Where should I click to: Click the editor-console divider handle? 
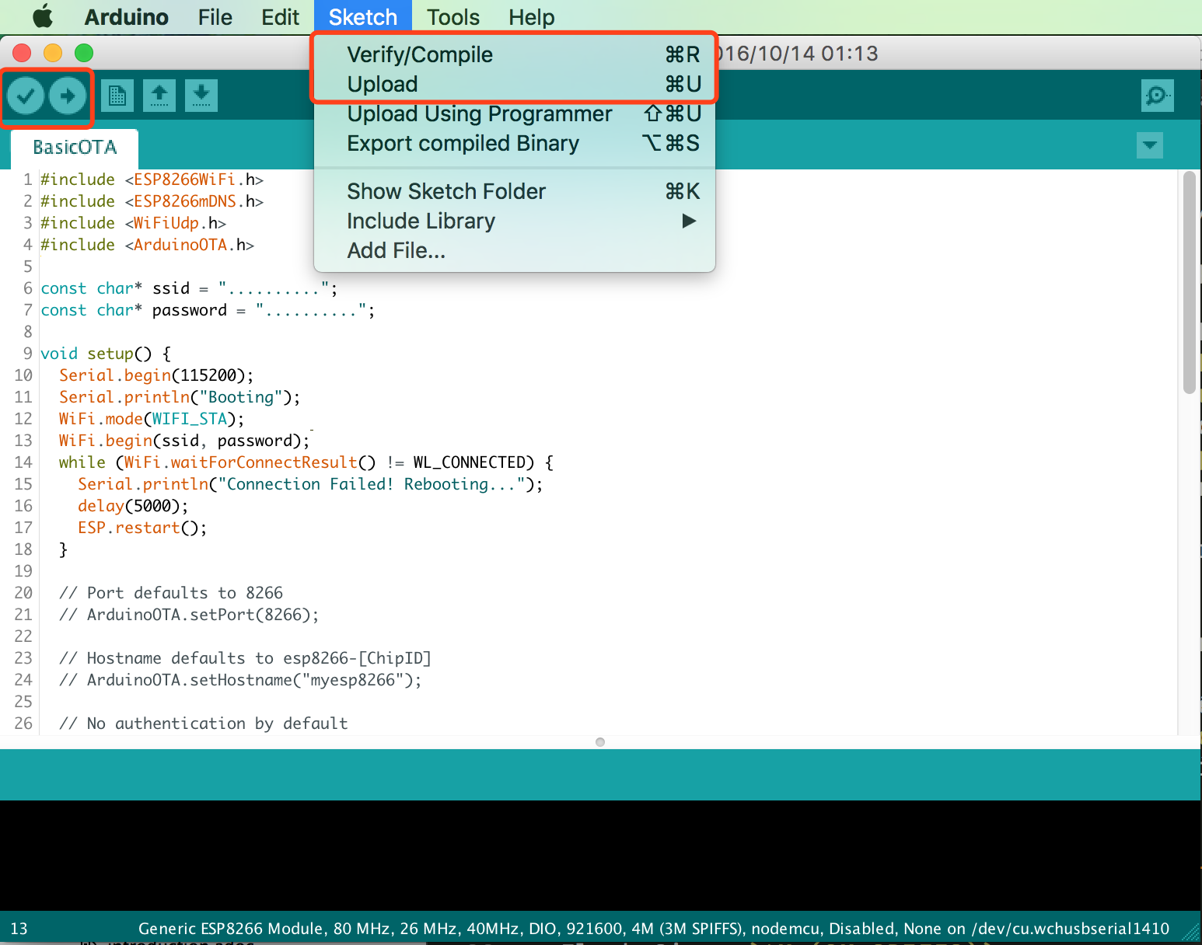point(600,742)
